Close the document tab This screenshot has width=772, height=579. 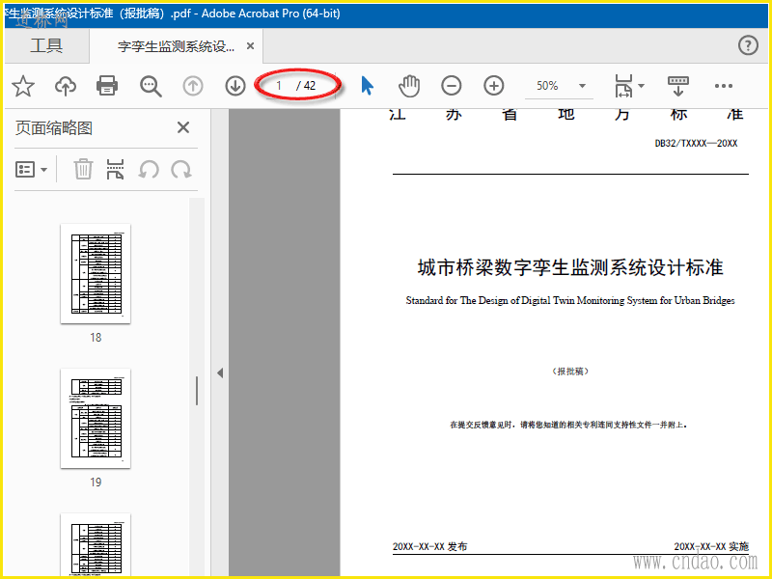(x=250, y=45)
